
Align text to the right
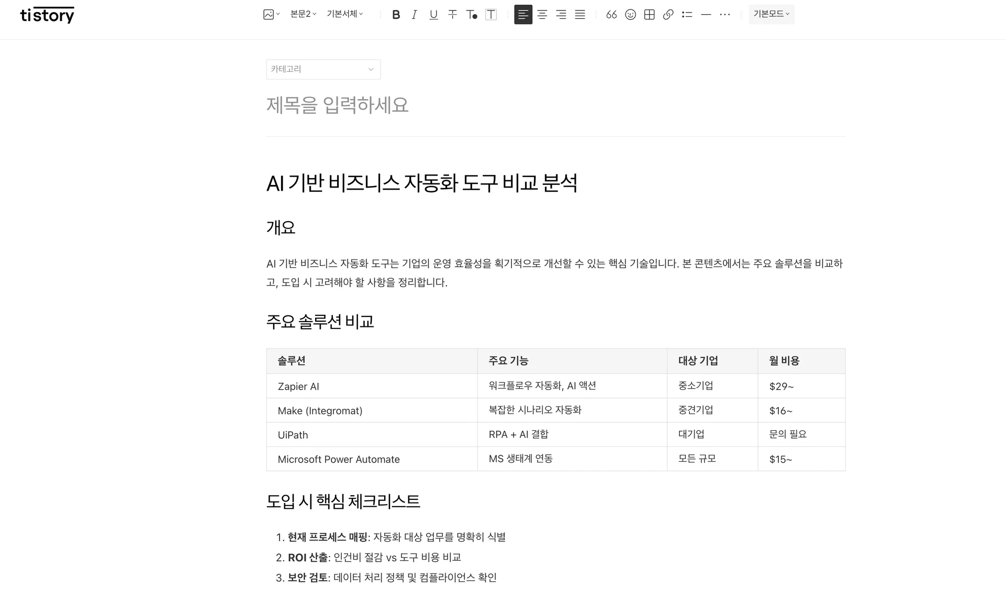point(561,15)
